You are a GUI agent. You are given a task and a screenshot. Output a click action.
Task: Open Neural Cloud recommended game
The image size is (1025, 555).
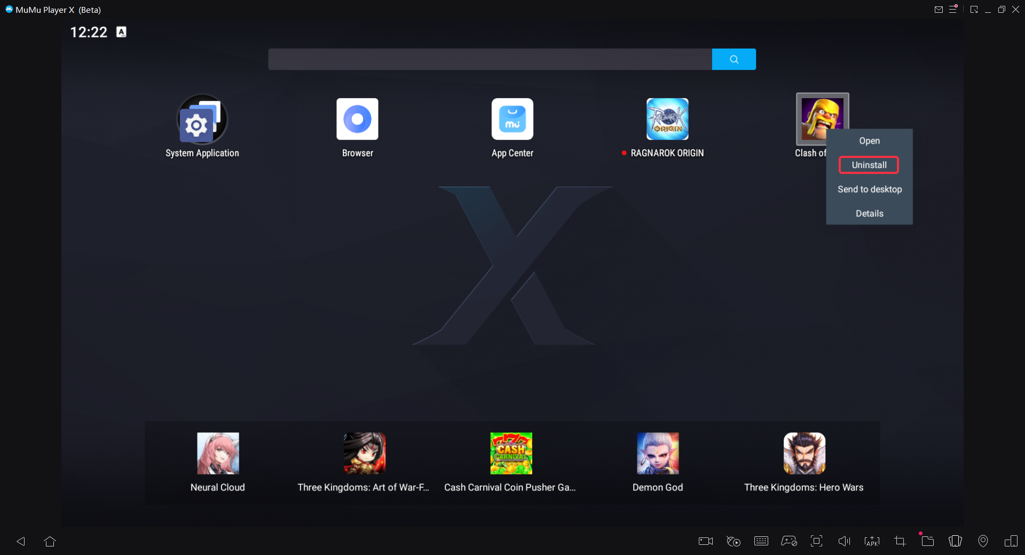[218, 454]
